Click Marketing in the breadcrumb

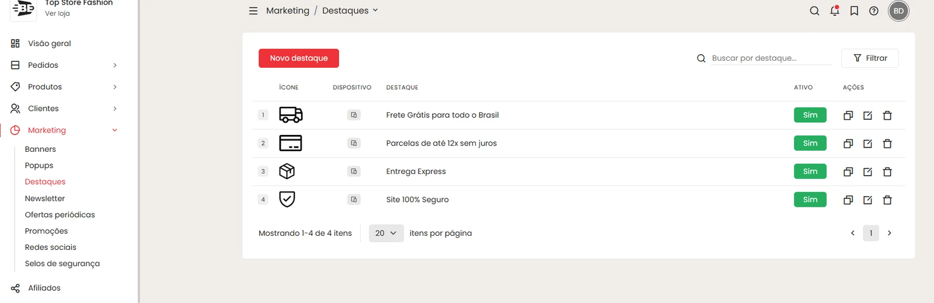pos(288,11)
